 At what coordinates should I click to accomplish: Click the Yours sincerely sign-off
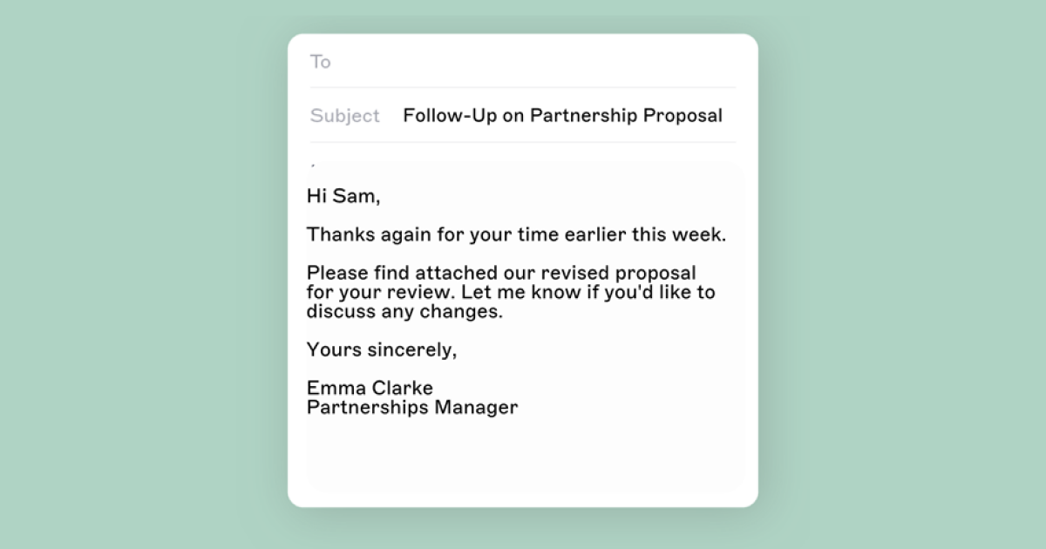[382, 349]
